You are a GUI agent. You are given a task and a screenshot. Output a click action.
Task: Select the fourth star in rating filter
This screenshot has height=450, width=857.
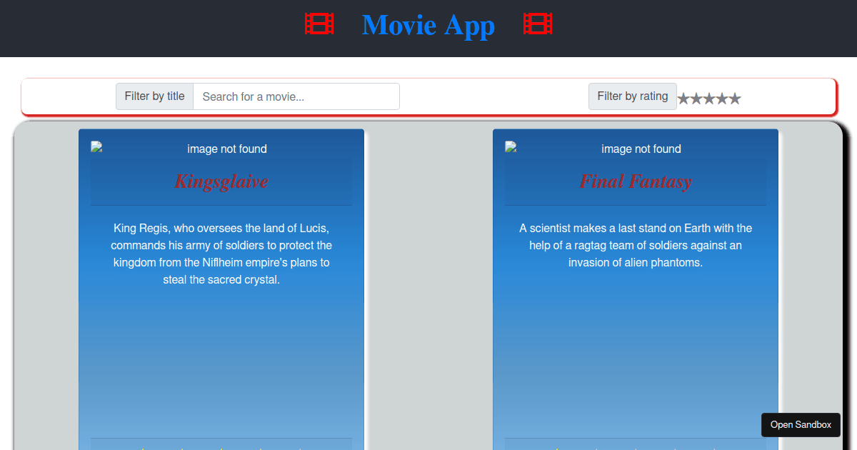[722, 99]
